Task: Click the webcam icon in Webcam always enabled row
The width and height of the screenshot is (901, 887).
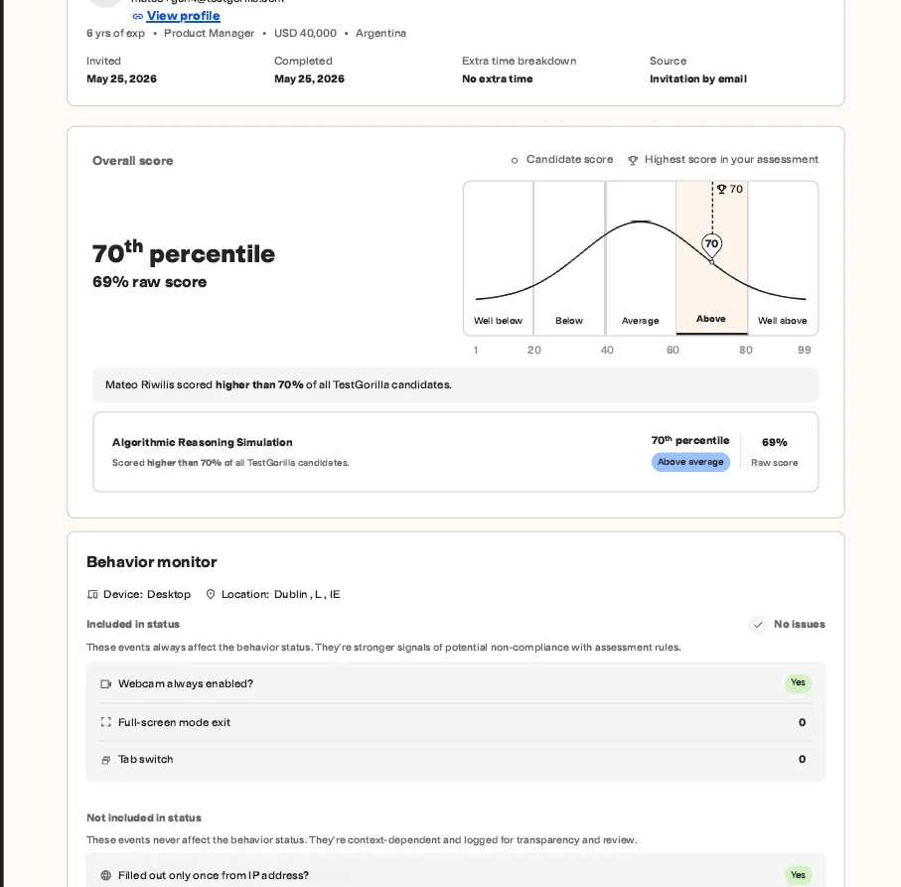Action: point(105,684)
